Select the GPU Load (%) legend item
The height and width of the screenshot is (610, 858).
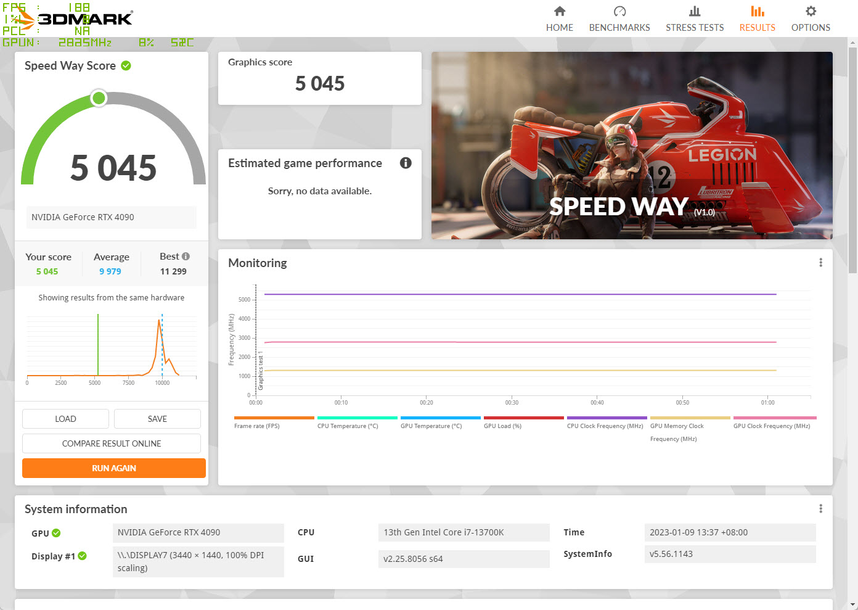click(502, 426)
